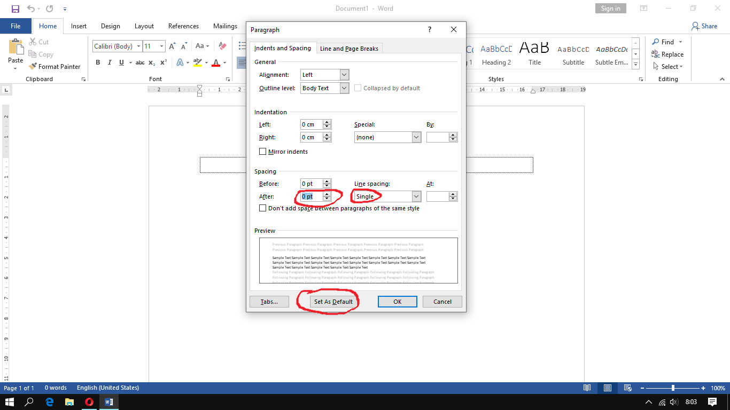This screenshot has width=730, height=410.
Task: Open the help question mark in the Paragraph dialog
Action: (x=430, y=30)
